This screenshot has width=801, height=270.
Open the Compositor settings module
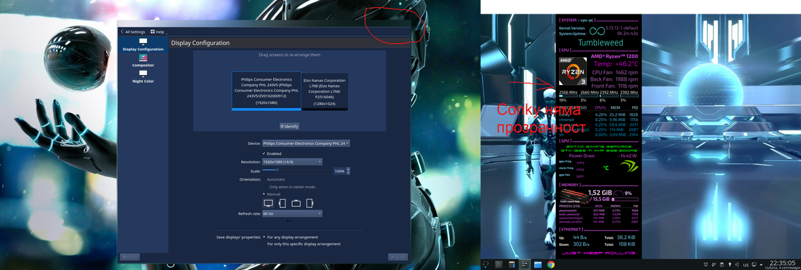143,61
